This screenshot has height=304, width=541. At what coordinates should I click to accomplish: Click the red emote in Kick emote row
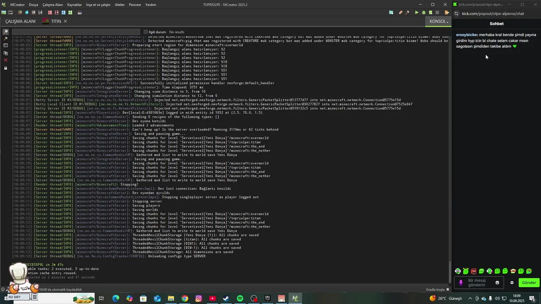point(473,271)
